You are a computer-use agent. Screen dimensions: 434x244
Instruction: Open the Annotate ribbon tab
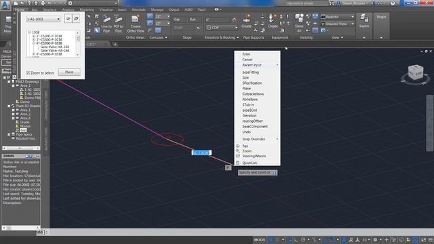pos(138,9)
